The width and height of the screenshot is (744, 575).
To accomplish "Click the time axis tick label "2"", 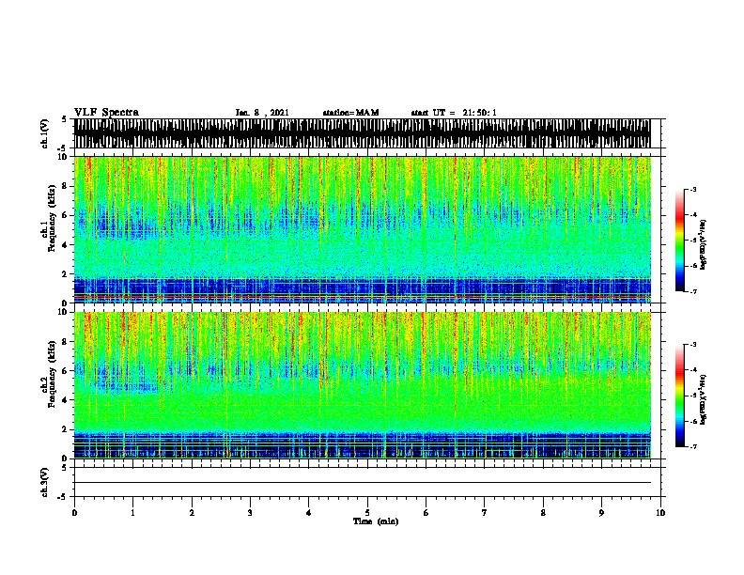I will [192, 513].
